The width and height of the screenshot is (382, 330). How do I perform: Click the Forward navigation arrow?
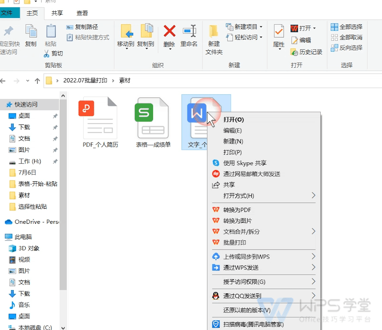16,81
